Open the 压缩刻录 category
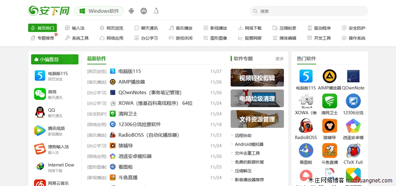 coord(285,28)
